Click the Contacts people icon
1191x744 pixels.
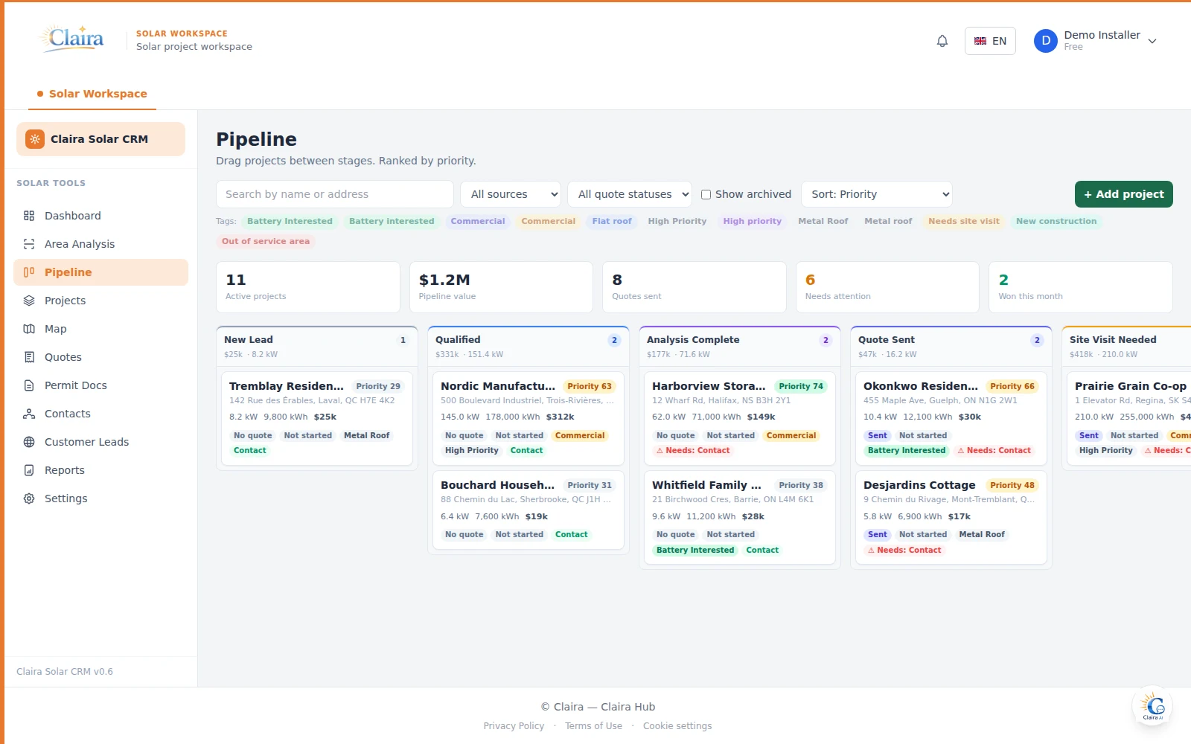pos(29,414)
